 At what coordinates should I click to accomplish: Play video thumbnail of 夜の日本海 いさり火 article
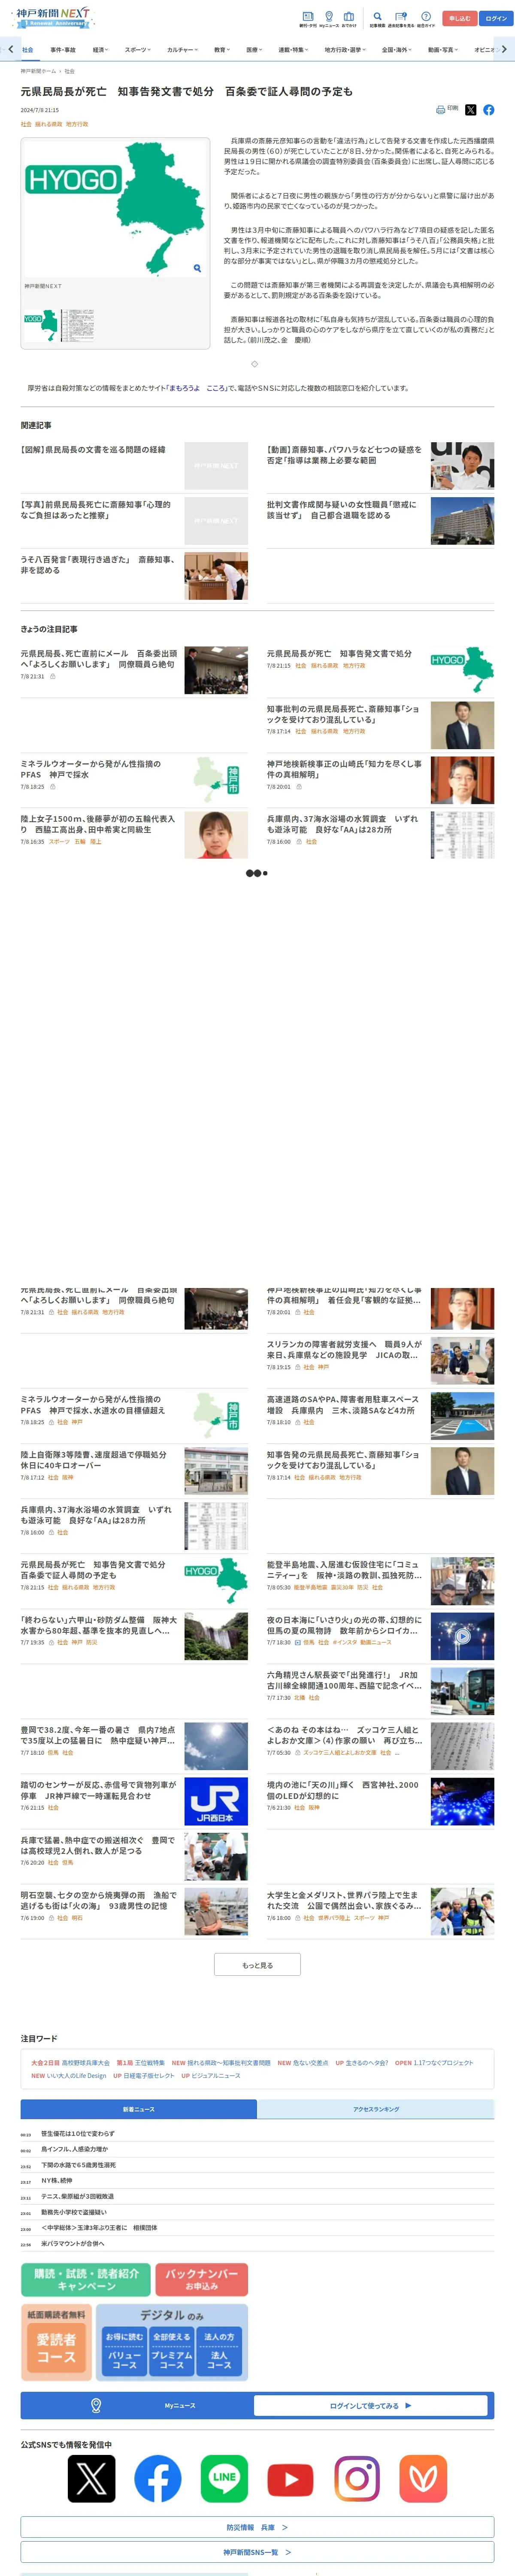tap(462, 1636)
